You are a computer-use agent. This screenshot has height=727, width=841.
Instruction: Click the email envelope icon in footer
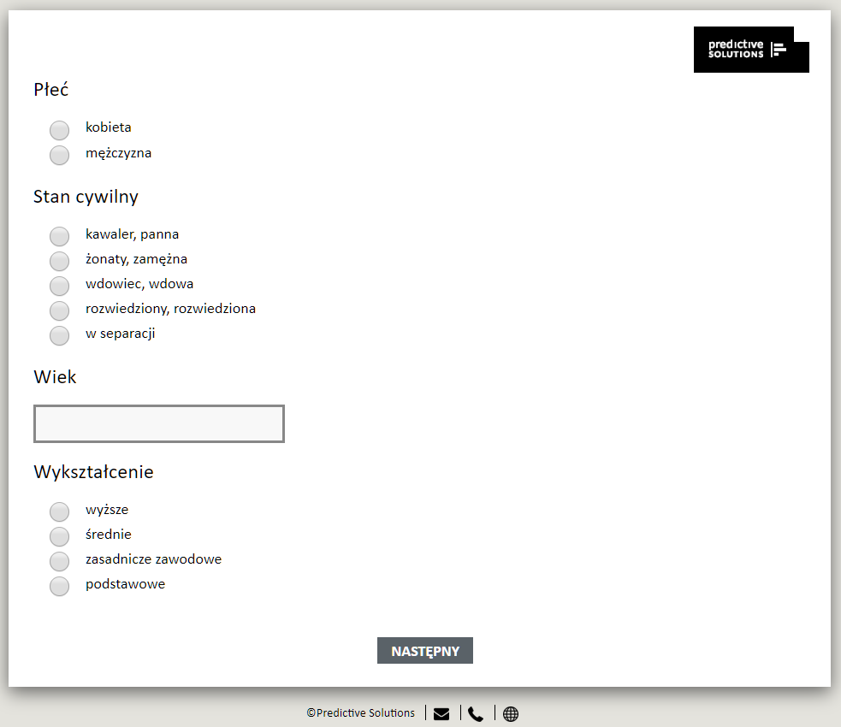tap(441, 714)
